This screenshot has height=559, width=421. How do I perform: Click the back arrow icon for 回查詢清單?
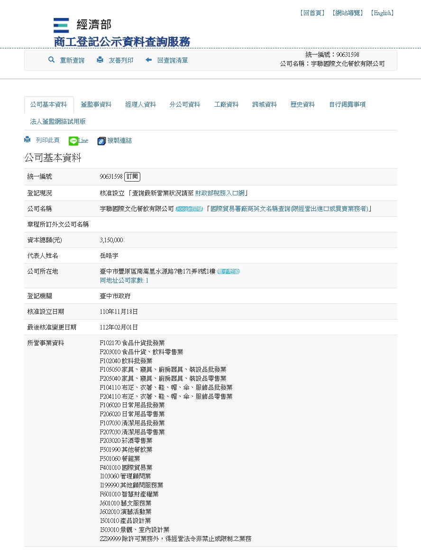149,60
